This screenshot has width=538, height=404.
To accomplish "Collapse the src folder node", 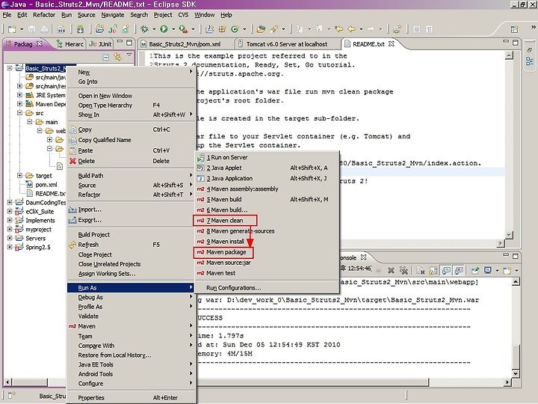I will (19, 113).
